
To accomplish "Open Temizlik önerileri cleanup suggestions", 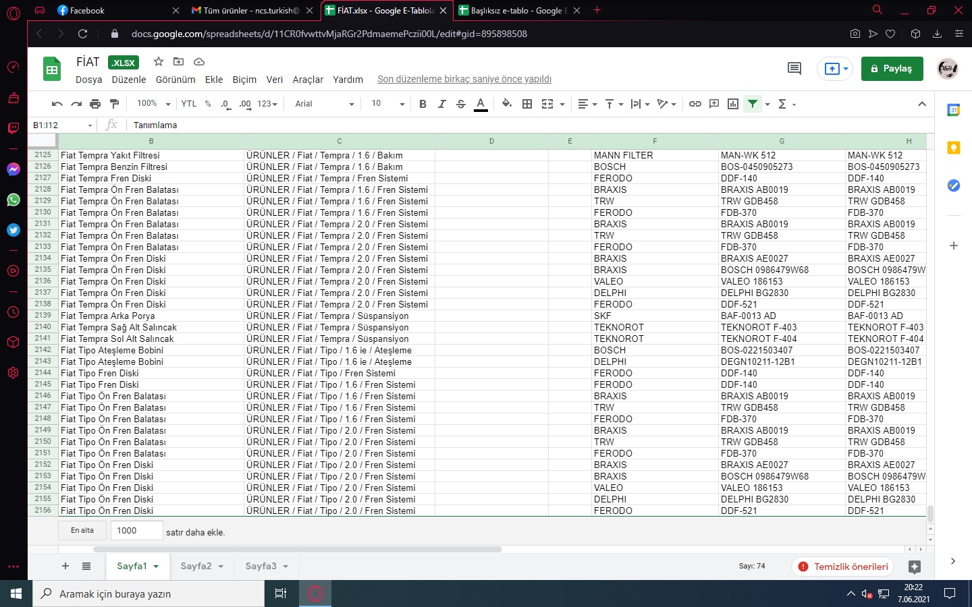I will (x=842, y=567).
